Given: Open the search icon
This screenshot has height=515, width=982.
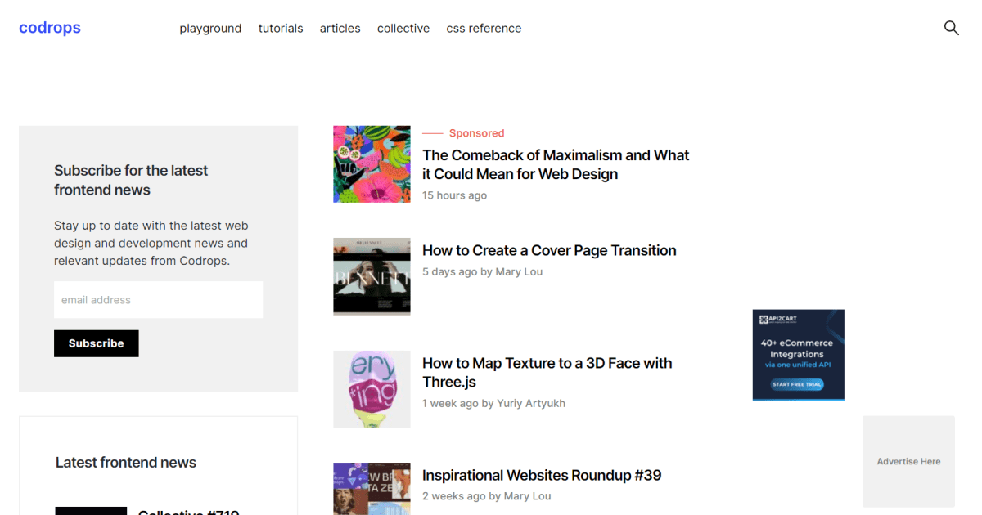Looking at the screenshot, I should (951, 28).
